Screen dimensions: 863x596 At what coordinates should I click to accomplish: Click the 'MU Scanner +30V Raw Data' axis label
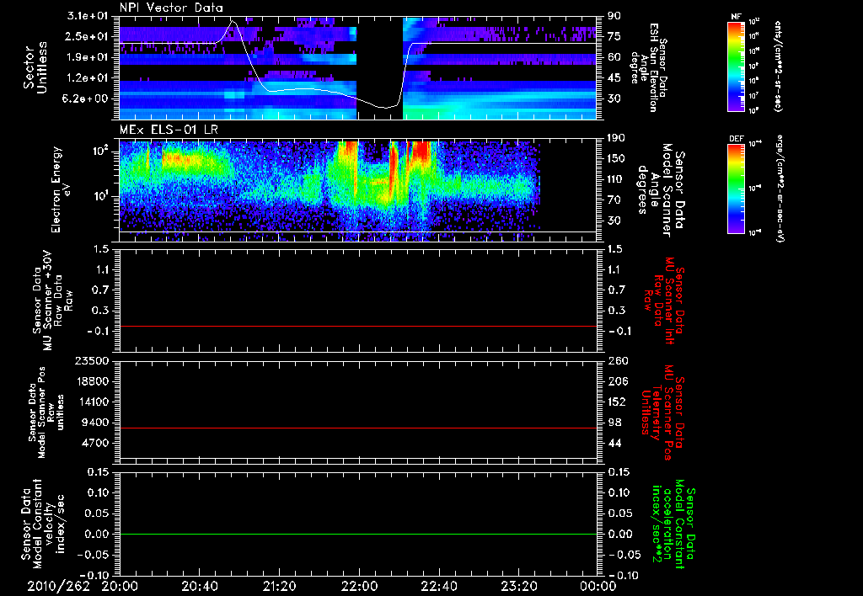pyautogui.click(x=52, y=301)
